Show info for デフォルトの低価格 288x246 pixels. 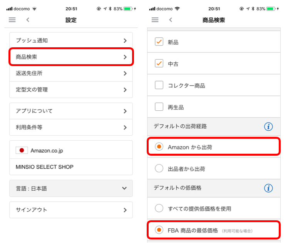(x=268, y=188)
